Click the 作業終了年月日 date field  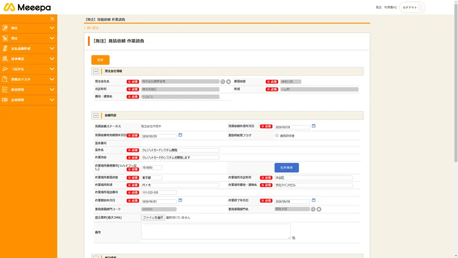pos(292,201)
